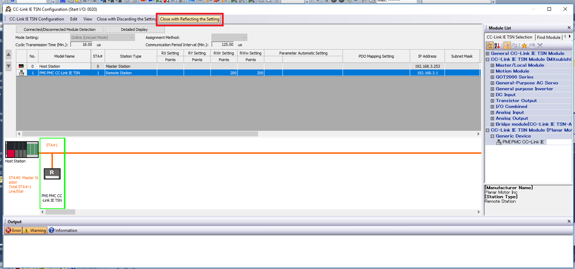
Task: Open the View menu
Action: tap(88, 19)
